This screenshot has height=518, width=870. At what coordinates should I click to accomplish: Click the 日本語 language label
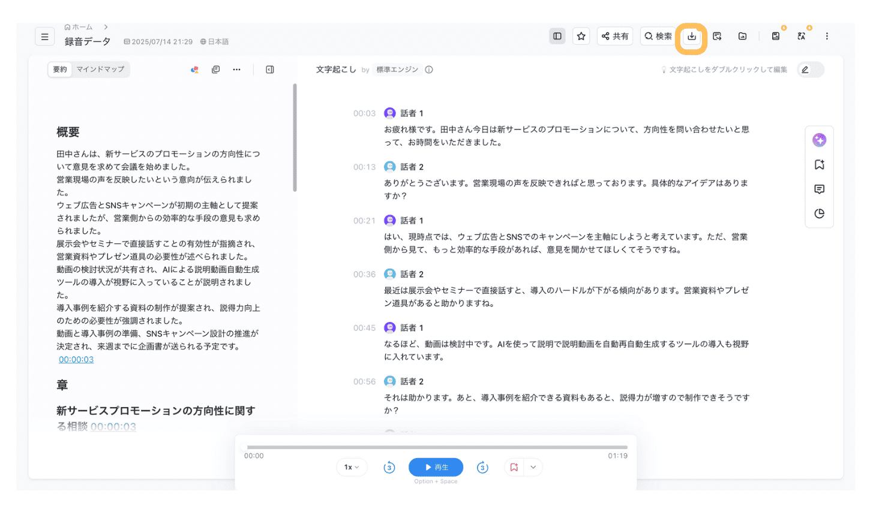tap(214, 42)
